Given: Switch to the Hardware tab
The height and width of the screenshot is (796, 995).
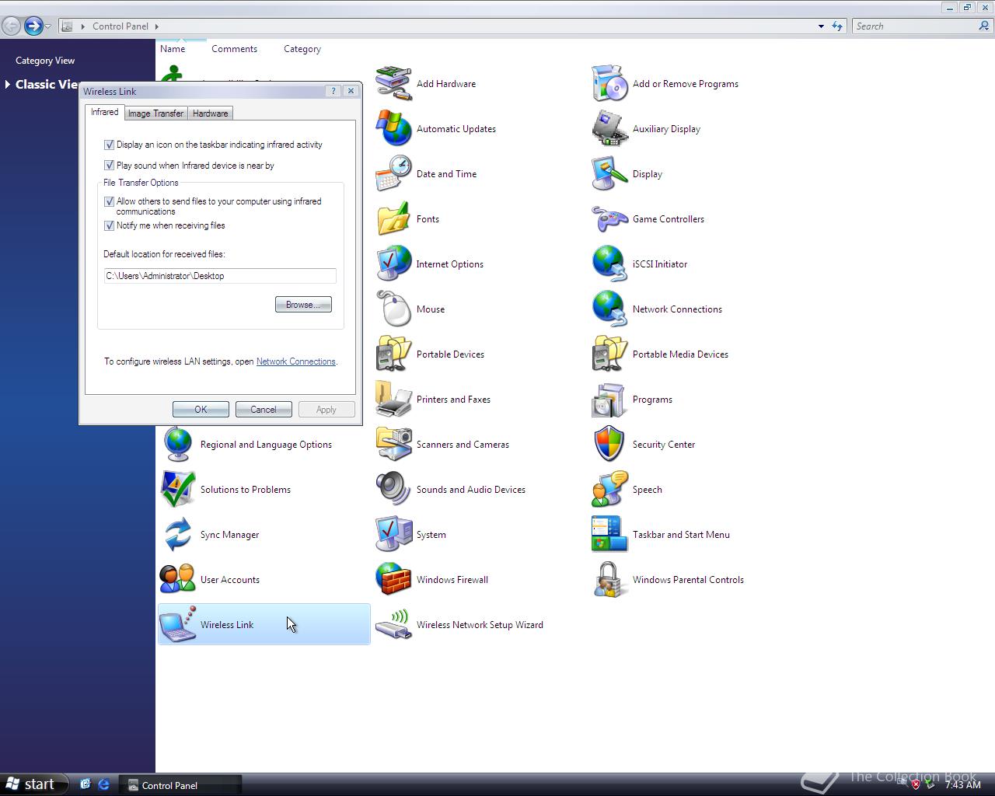Looking at the screenshot, I should tap(210, 113).
